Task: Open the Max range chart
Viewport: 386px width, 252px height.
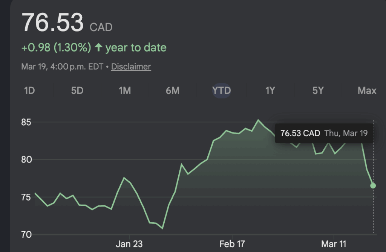Action: tap(367, 91)
